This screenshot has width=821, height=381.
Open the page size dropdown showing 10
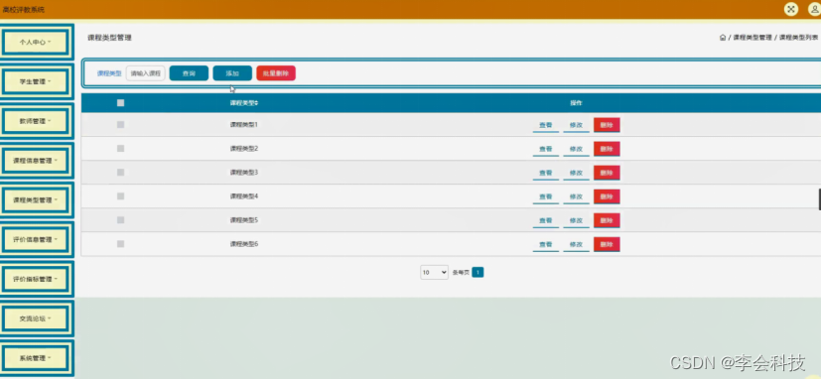434,273
